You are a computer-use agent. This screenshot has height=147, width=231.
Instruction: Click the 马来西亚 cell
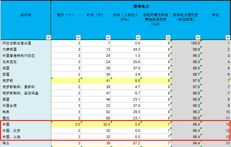point(26,62)
